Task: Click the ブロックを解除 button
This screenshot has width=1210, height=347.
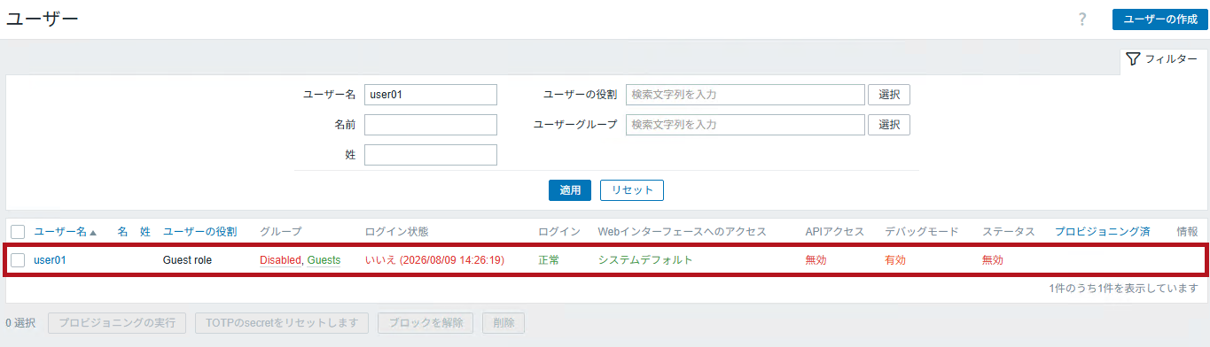Action: coord(425,323)
